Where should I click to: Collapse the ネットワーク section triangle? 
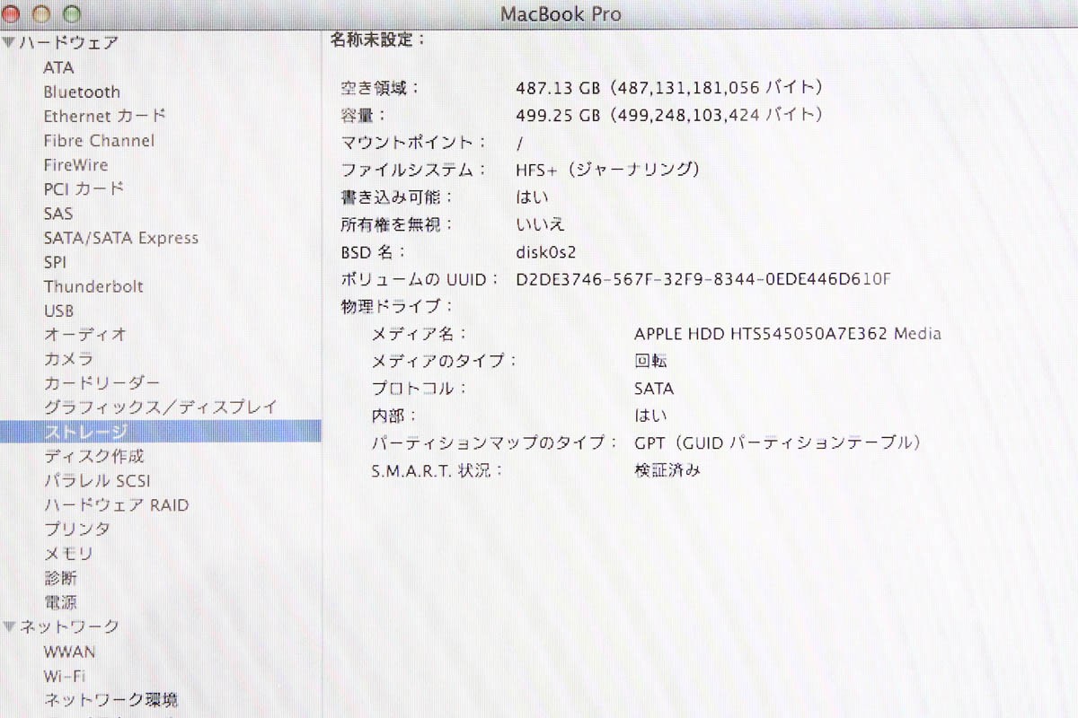tap(8, 626)
